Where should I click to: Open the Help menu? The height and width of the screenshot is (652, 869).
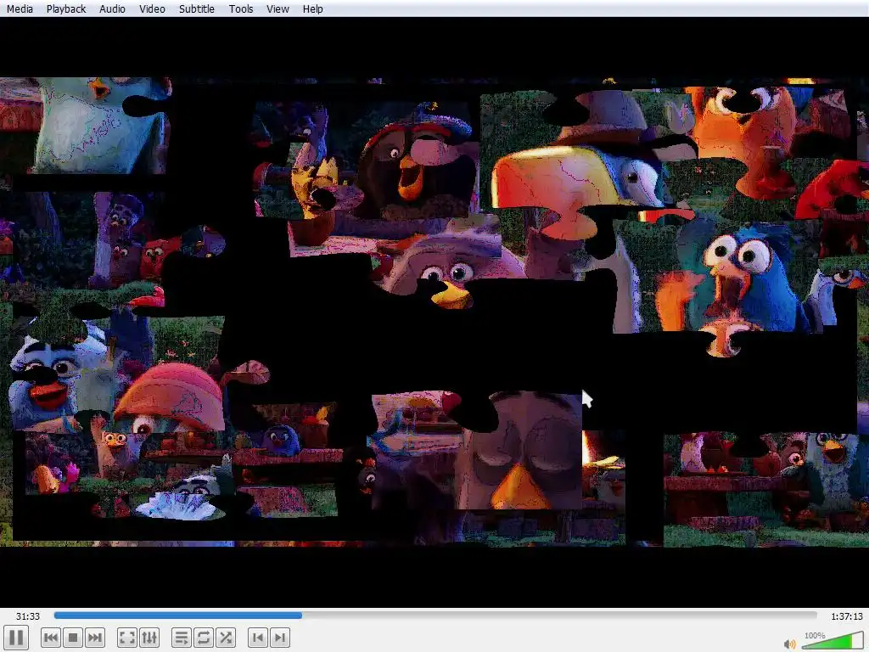click(312, 8)
